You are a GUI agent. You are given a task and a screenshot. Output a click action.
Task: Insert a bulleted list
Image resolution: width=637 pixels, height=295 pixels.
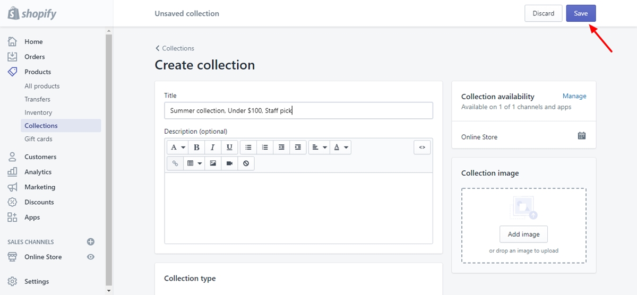(248, 147)
